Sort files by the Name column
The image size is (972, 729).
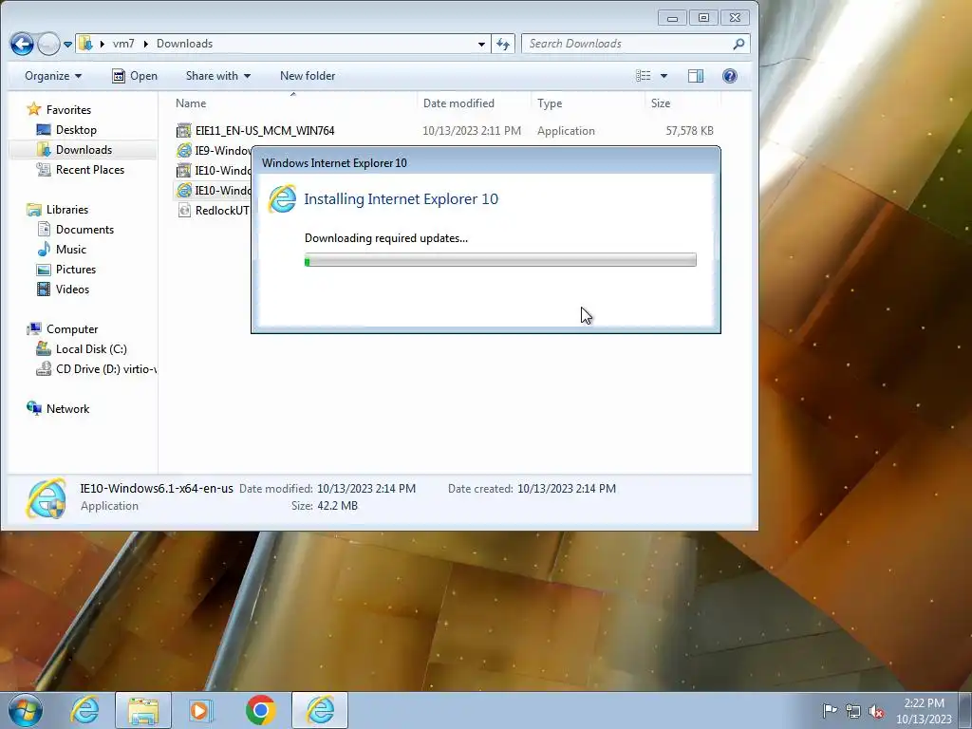pyautogui.click(x=293, y=103)
